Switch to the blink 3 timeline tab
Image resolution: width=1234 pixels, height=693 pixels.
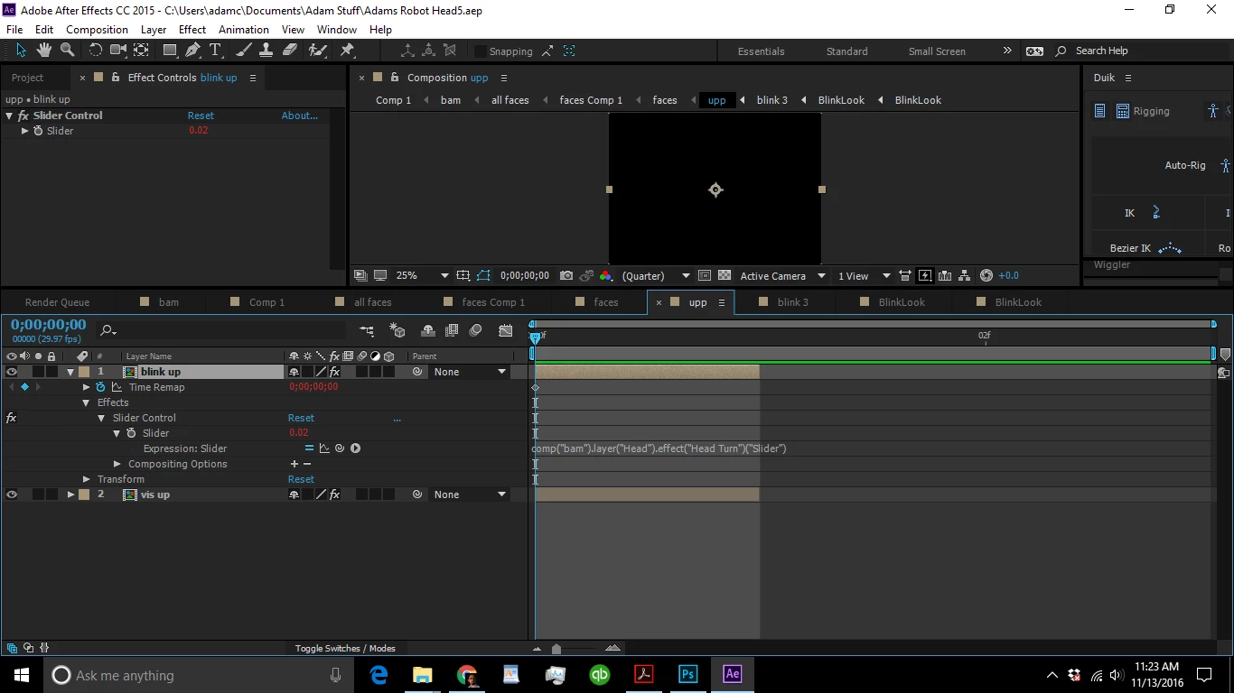click(x=792, y=302)
